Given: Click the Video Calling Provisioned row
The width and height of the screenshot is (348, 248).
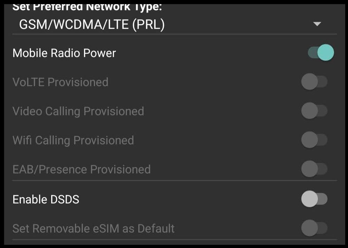Looking at the screenshot, I should point(78,111).
